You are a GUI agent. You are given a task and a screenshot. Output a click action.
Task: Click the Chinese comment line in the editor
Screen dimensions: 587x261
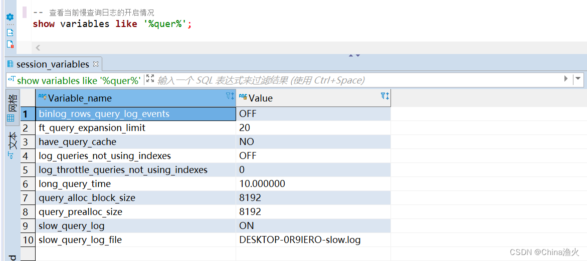[x=94, y=12]
